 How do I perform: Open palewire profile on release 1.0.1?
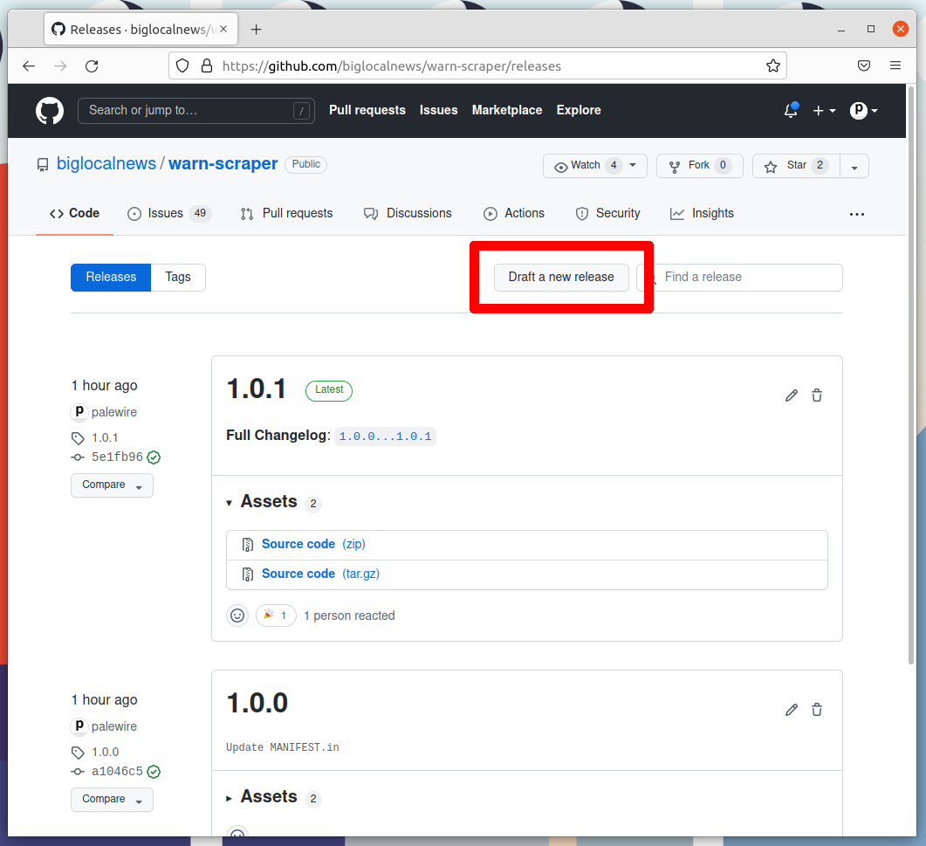(114, 412)
